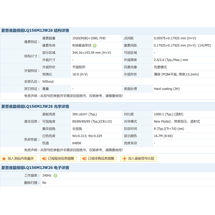This screenshot has width=215, height=215.
Task: Select the 可视区域 label cell
Action: click(x=137, y=53)
